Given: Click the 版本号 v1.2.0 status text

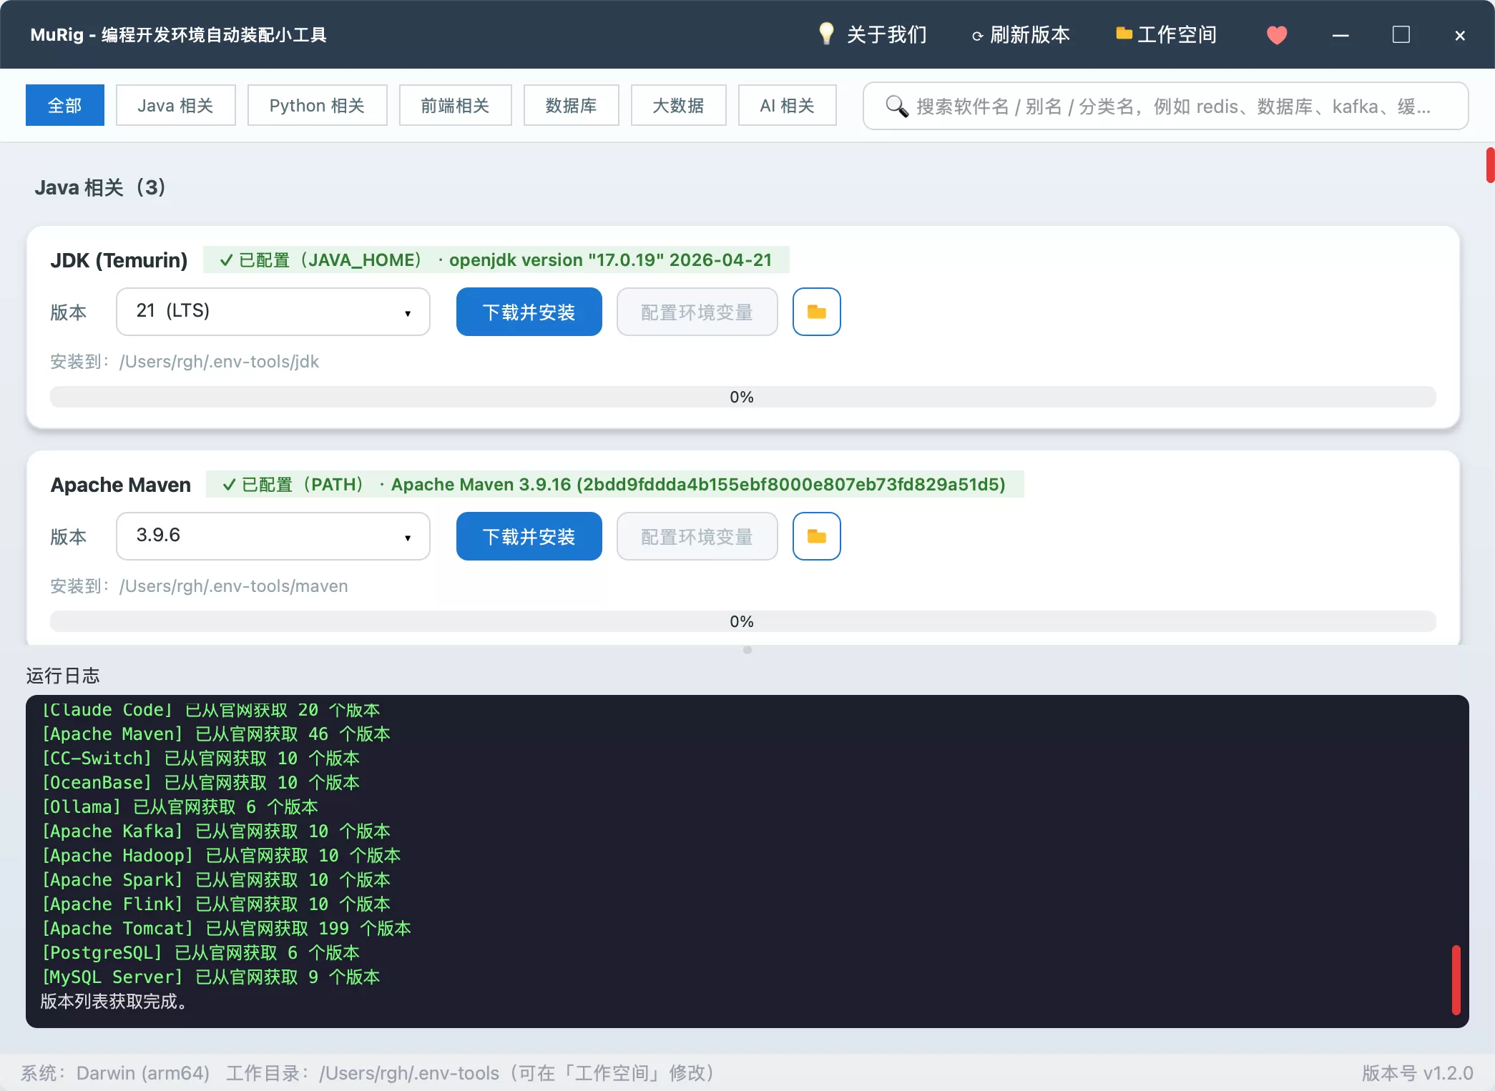Looking at the screenshot, I should pos(1417,1072).
